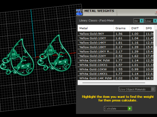Click the horizontal scrollbar under metal table
This screenshot has width=157, height=117.
pyautogui.click(x=114, y=83)
